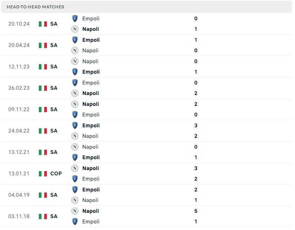Viewport: 295px width, 230px height.
Task: Click Empoli crest in 13.12.21 match
Action: (75, 157)
